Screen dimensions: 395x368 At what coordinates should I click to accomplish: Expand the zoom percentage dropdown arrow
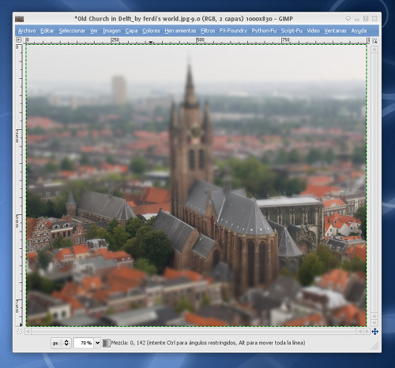97,343
